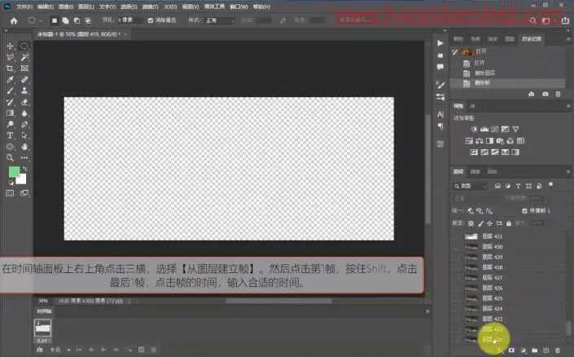
Task: Open the loop options dropdown in timeline
Action: [60, 350]
